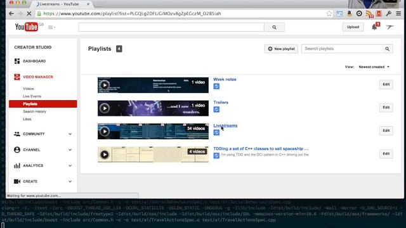Play the Trailers playlist
This screenshot has height=228, width=406.
point(105,108)
